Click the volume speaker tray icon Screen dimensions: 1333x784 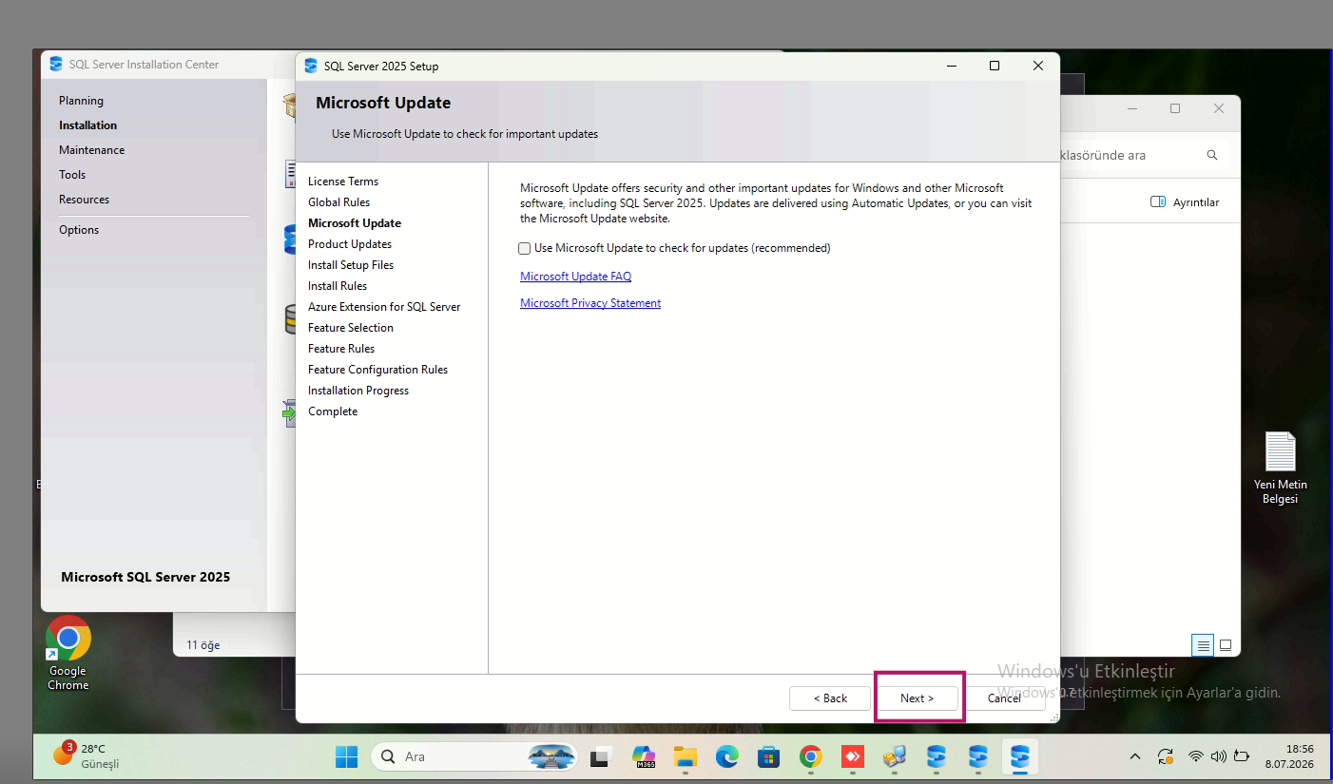tap(1219, 757)
